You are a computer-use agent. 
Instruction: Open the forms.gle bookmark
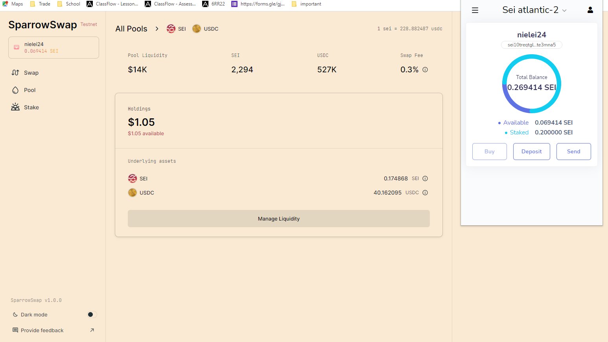click(x=258, y=4)
